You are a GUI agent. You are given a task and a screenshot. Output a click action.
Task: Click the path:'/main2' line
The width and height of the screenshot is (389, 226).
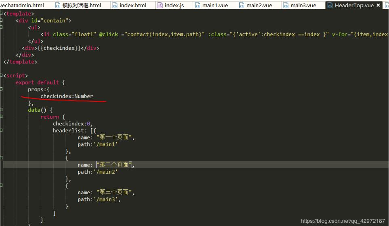[x=98, y=172]
